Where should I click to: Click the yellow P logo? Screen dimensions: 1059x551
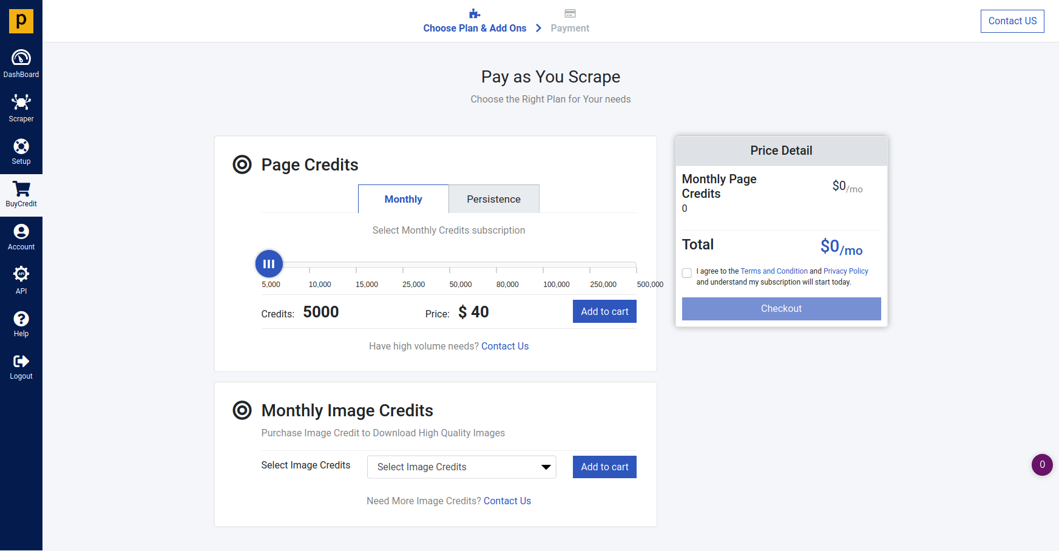[x=21, y=21]
